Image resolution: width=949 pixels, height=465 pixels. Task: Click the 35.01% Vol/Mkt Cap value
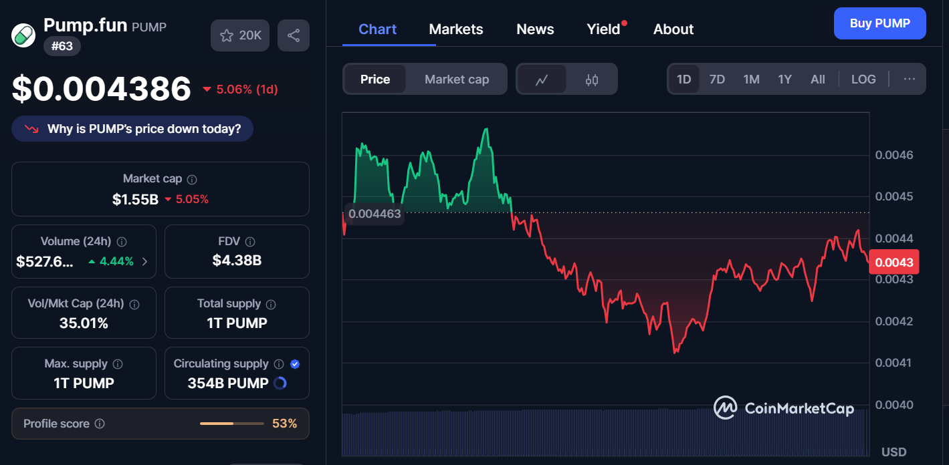pos(84,323)
